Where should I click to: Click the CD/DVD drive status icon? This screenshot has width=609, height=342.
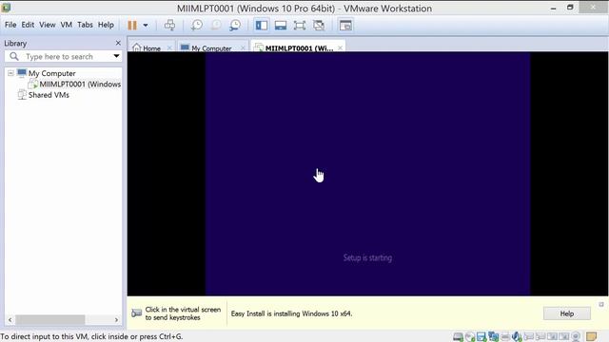tap(470, 336)
